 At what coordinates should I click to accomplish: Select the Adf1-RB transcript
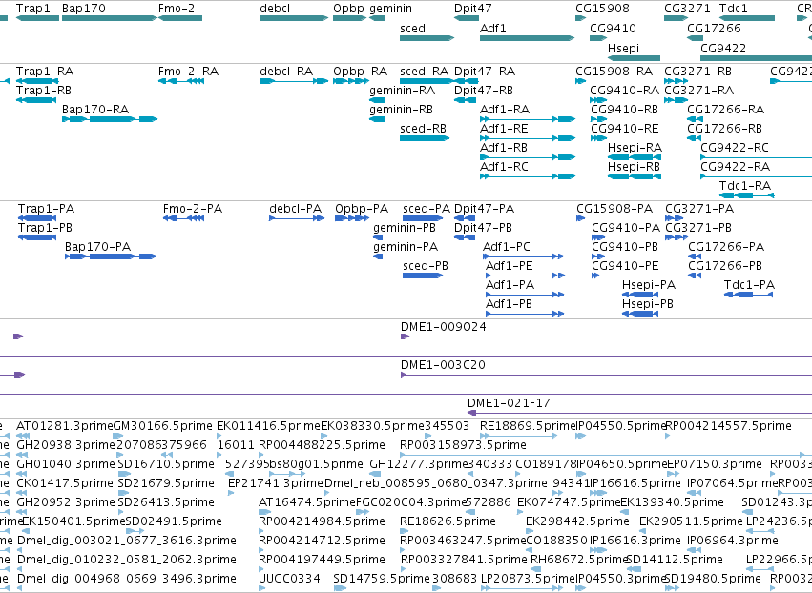pyautogui.click(x=527, y=157)
